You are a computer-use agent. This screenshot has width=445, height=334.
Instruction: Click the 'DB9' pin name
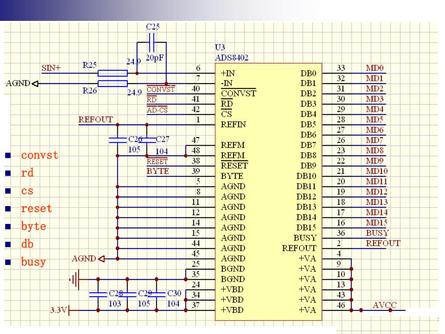click(x=308, y=166)
